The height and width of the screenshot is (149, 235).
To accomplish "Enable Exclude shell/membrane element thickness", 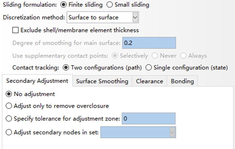I will tap(15, 30).
